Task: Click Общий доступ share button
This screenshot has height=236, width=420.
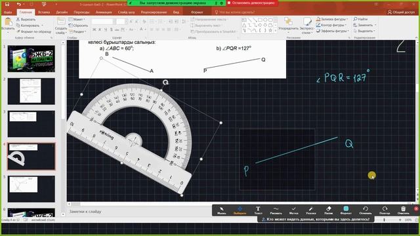Action: tap(401, 12)
